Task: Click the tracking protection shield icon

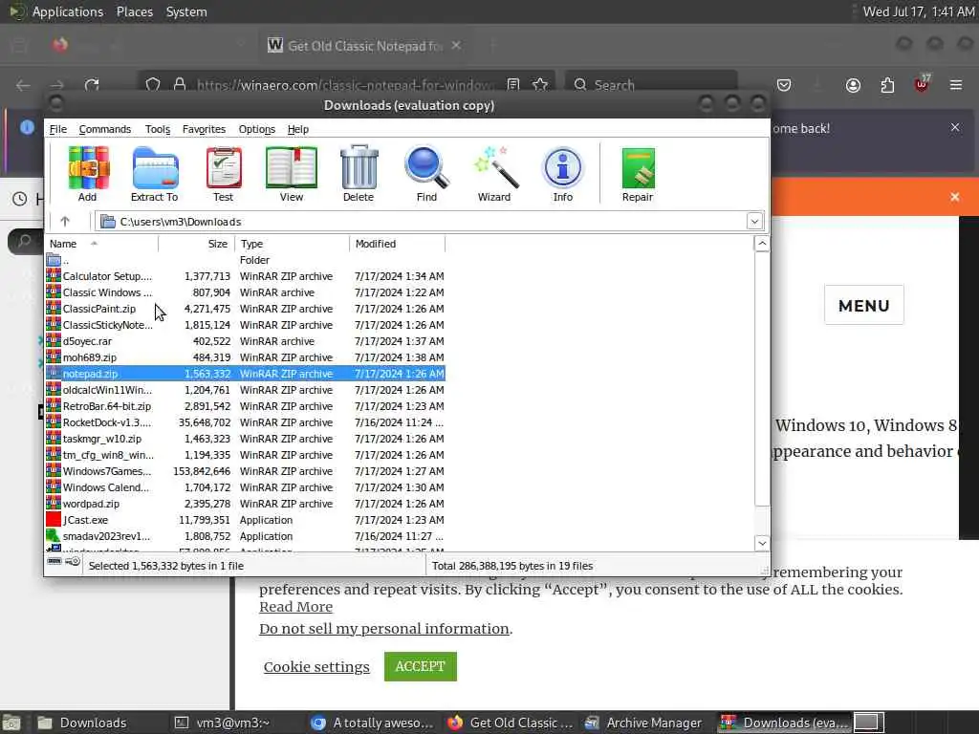Action: [153, 85]
